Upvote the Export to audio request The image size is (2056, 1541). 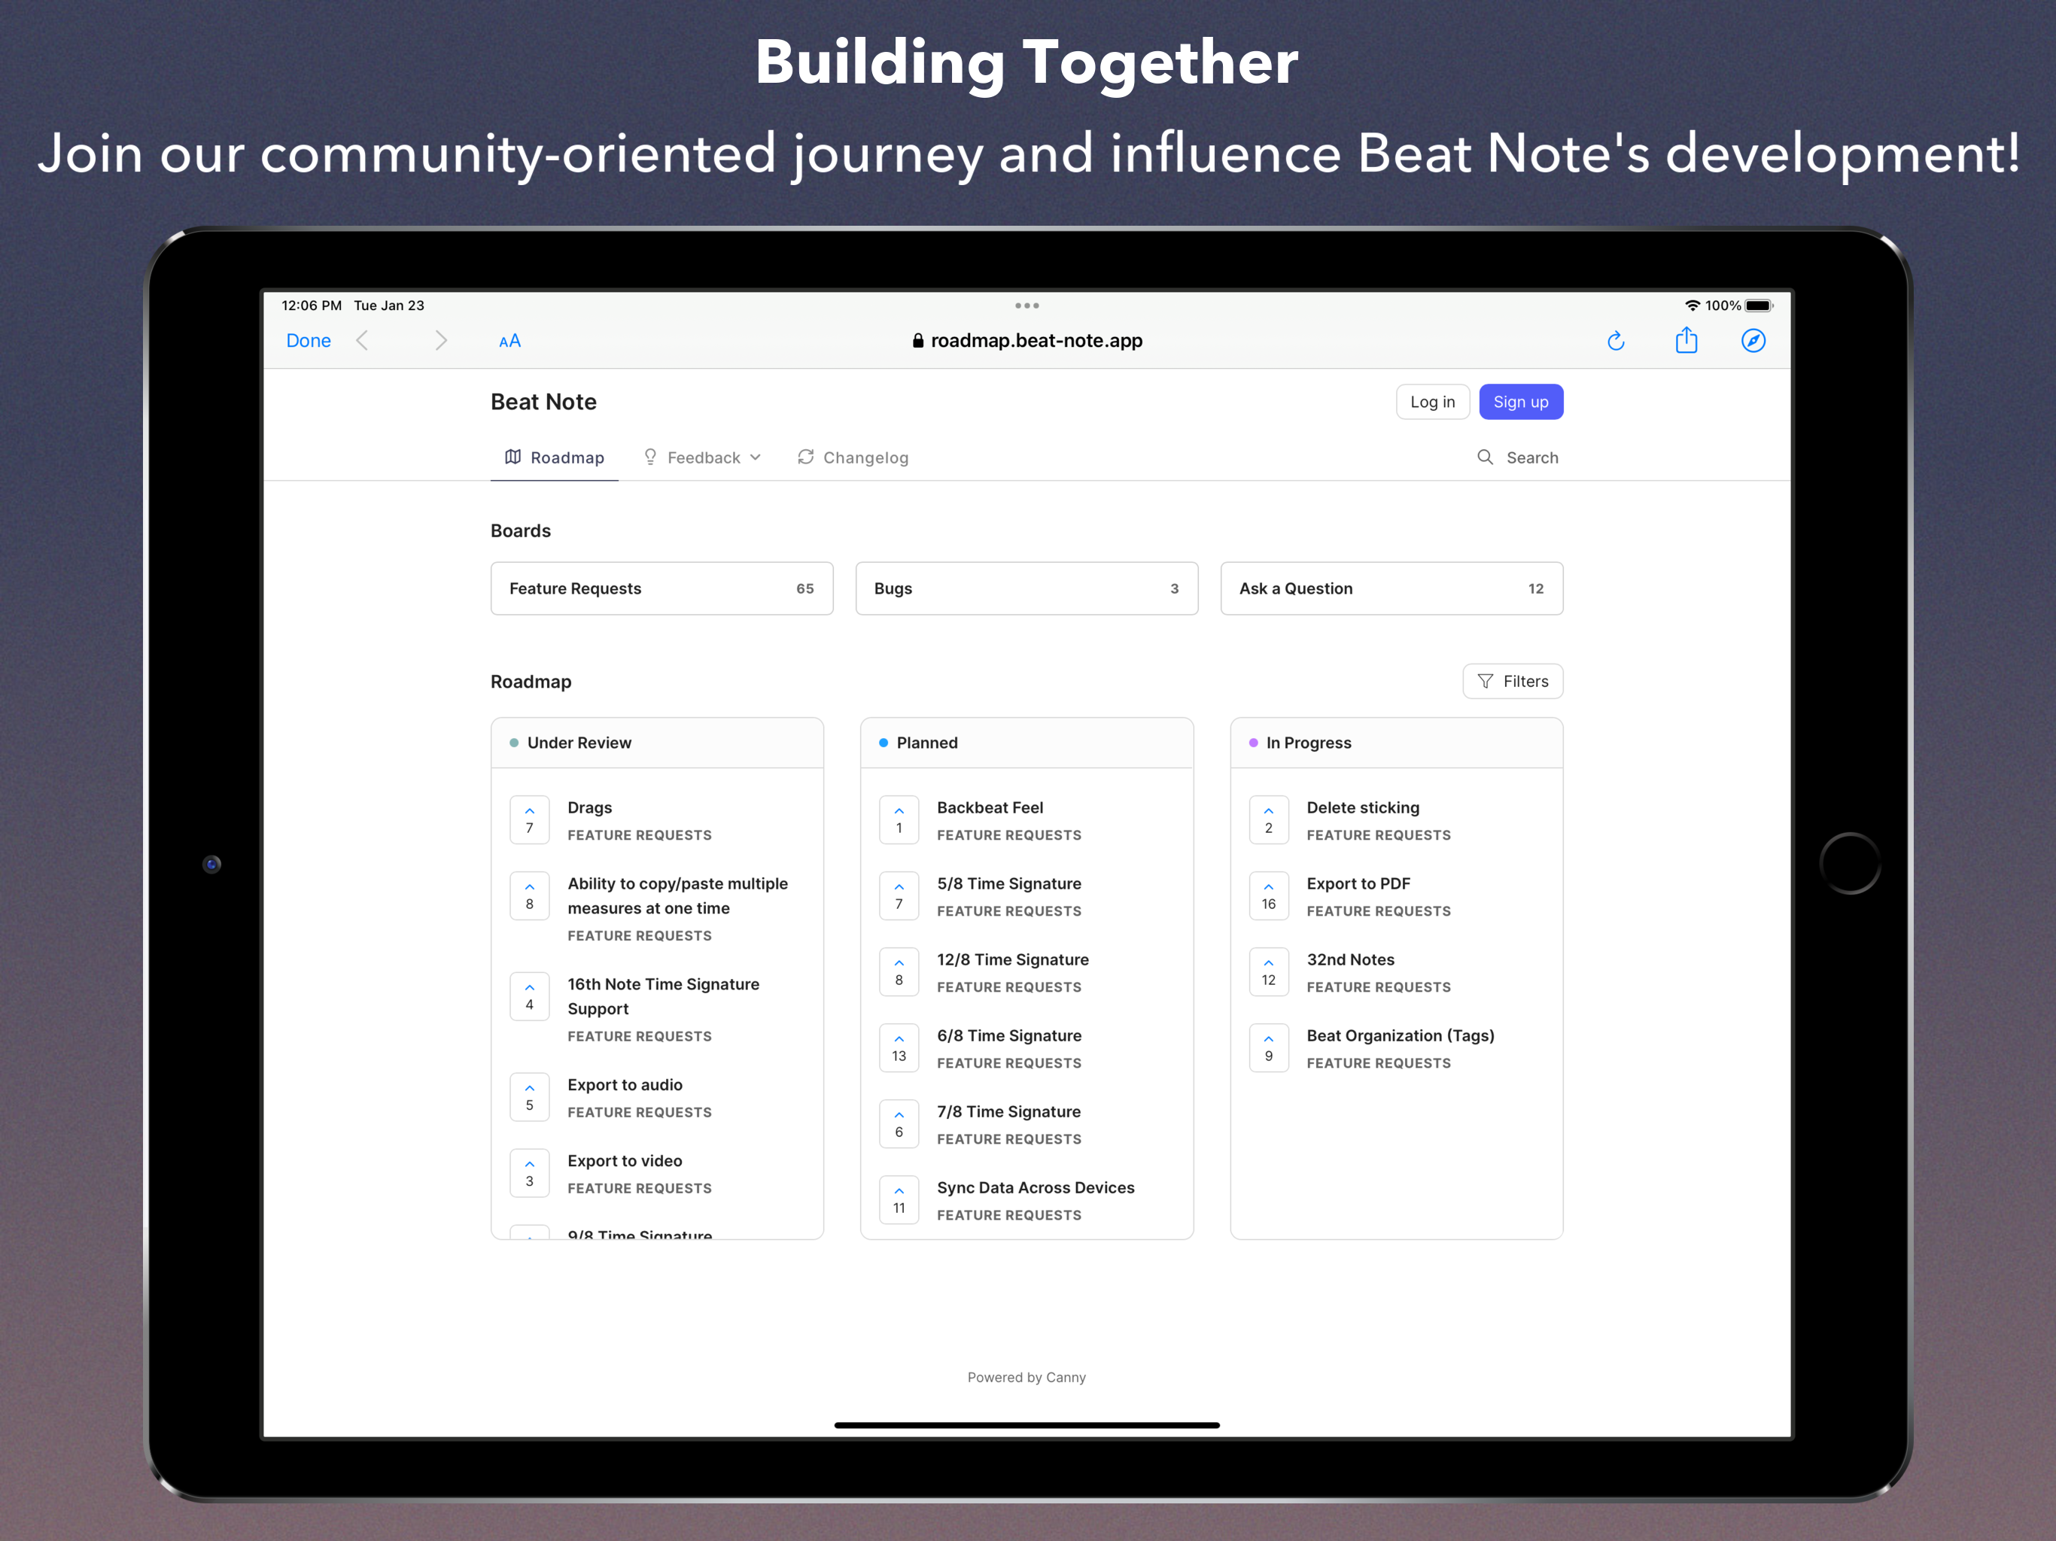click(530, 1097)
